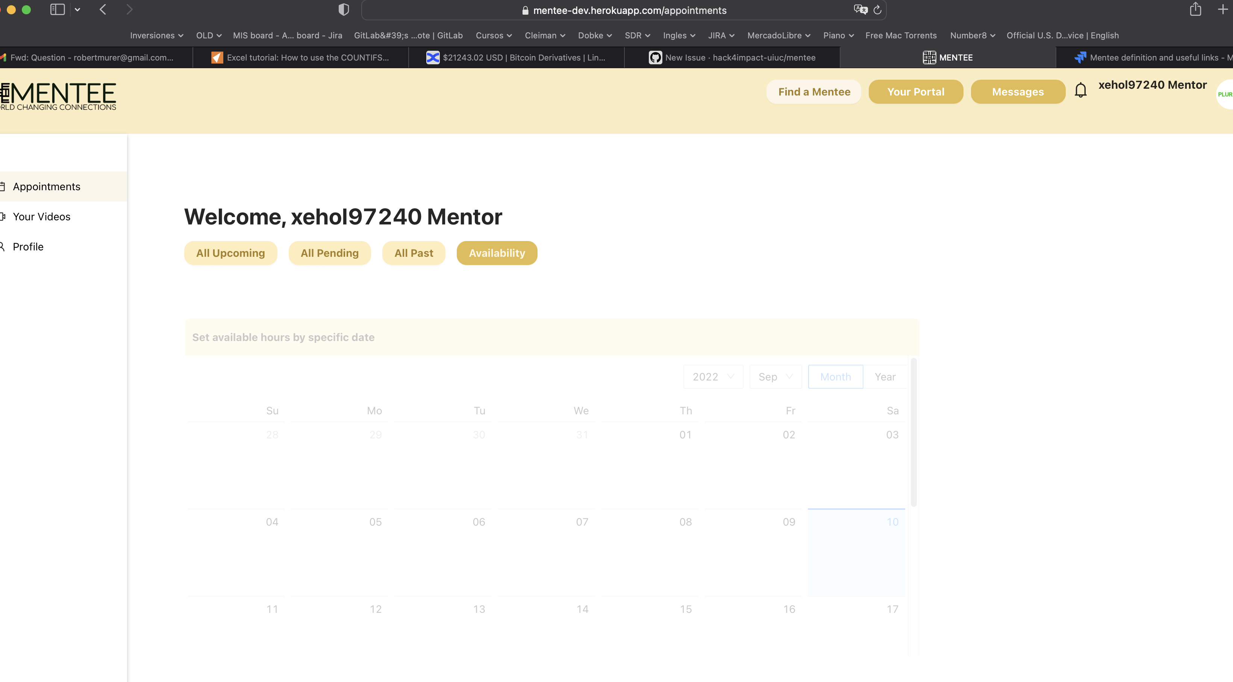This screenshot has width=1233, height=682.
Task: Keep the calendar in Month view
Action: coord(835,377)
